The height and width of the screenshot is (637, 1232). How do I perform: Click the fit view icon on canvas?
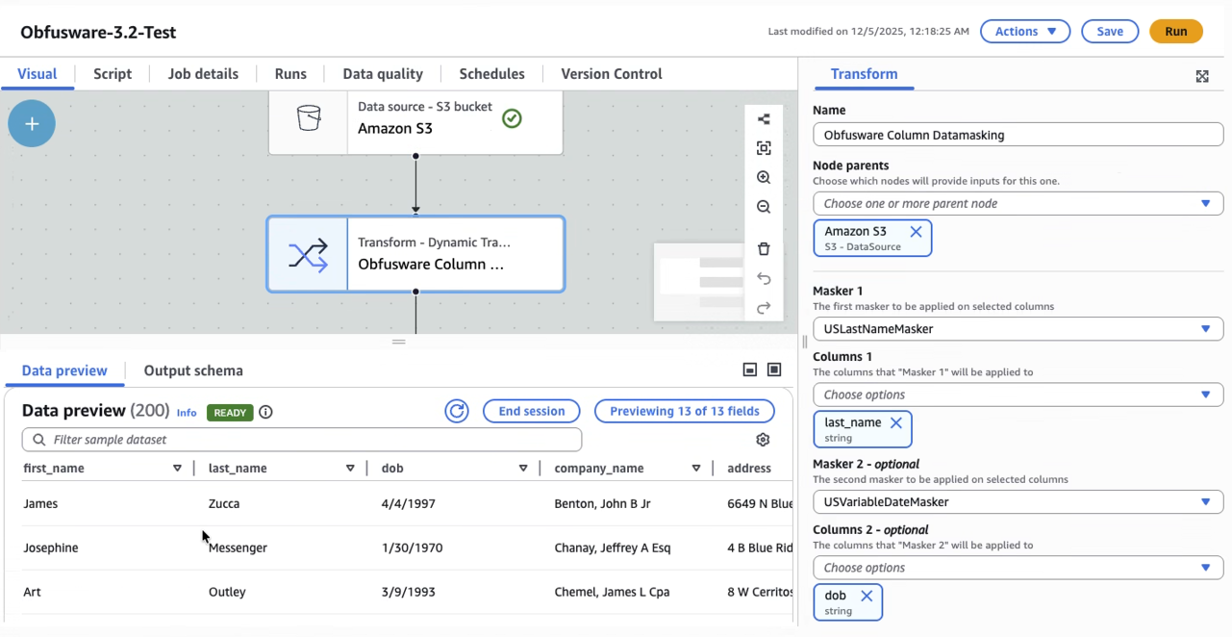[x=764, y=148]
